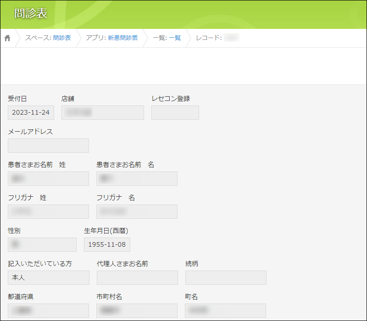Select the 店舗 field

click(103, 112)
